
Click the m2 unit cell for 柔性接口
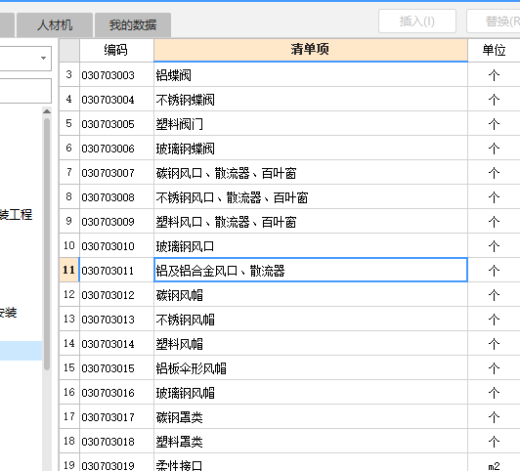(x=494, y=463)
